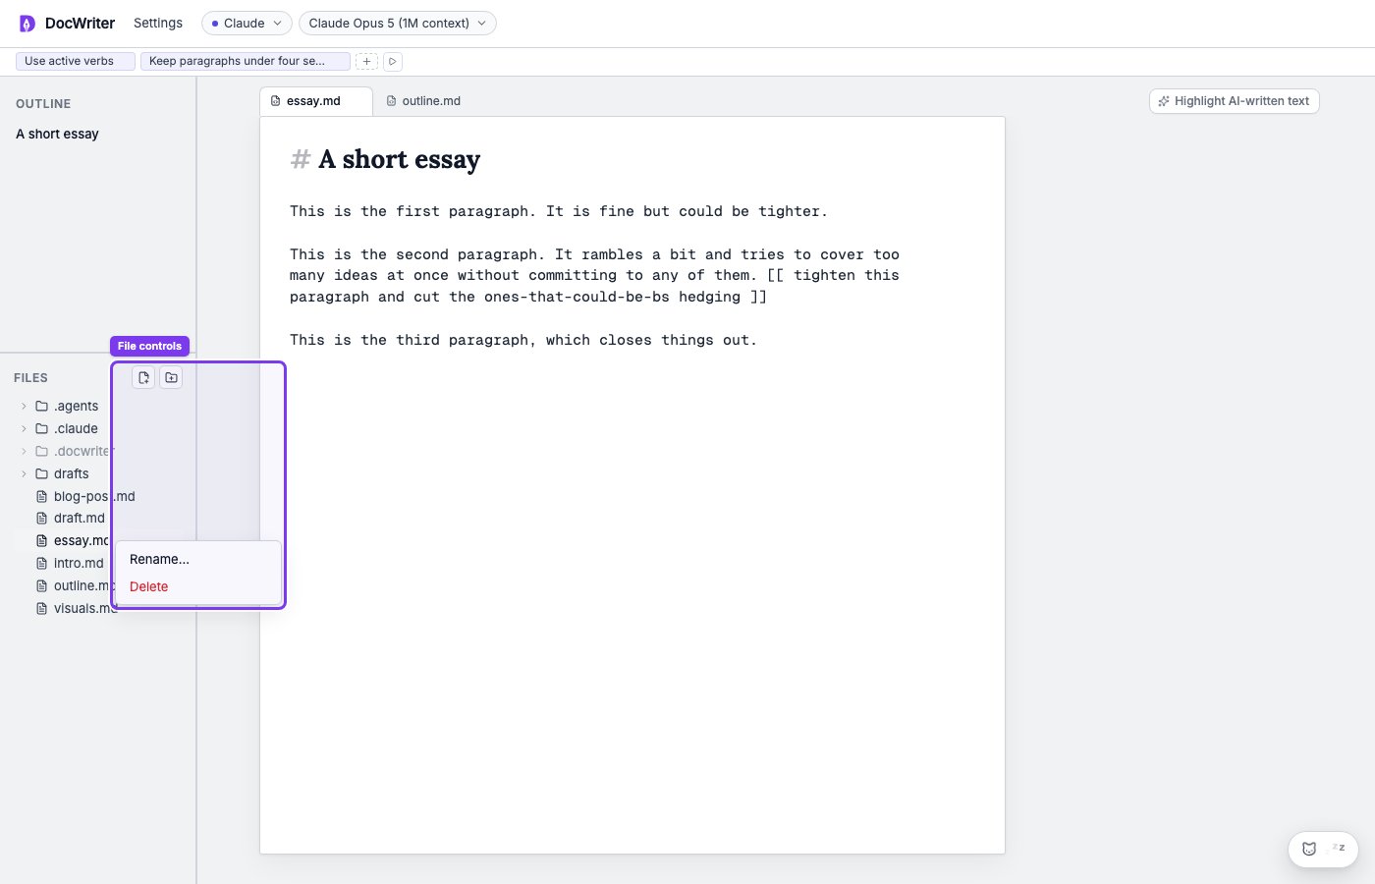Expand the drafts folder chevron

coord(24,473)
